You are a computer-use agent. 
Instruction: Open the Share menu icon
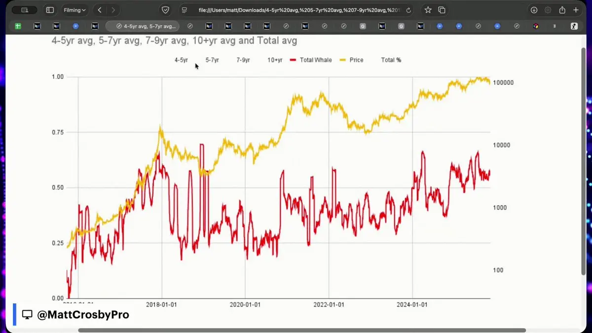pos(562,10)
